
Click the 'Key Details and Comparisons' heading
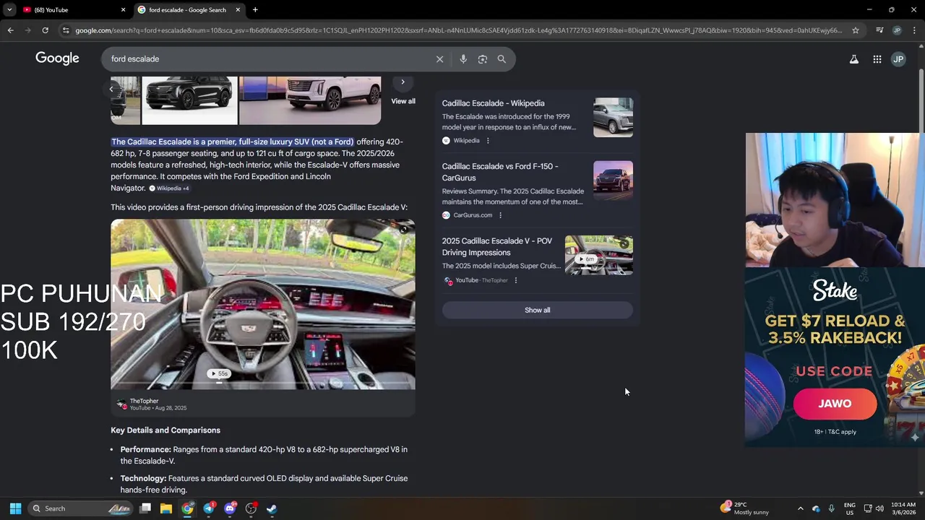165,430
